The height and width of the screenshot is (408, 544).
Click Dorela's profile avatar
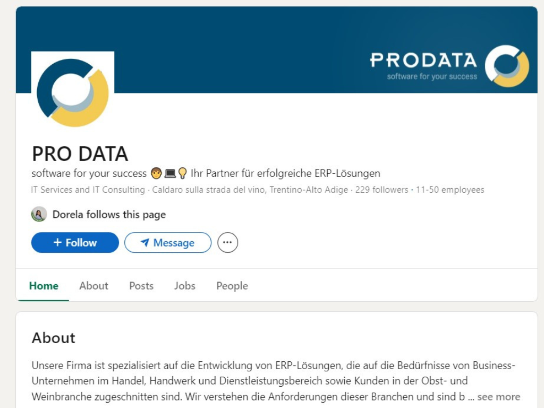pyautogui.click(x=39, y=215)
